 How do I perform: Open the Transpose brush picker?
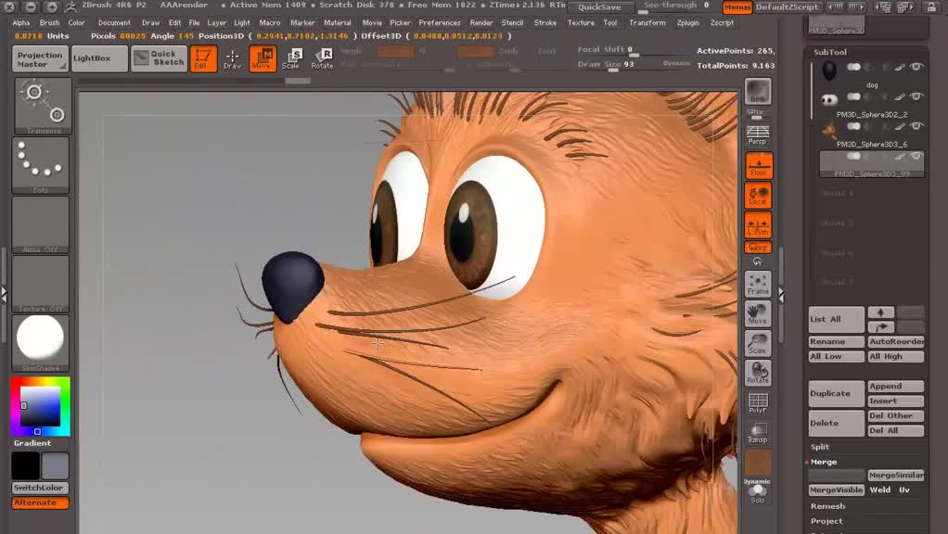(43, 106)
